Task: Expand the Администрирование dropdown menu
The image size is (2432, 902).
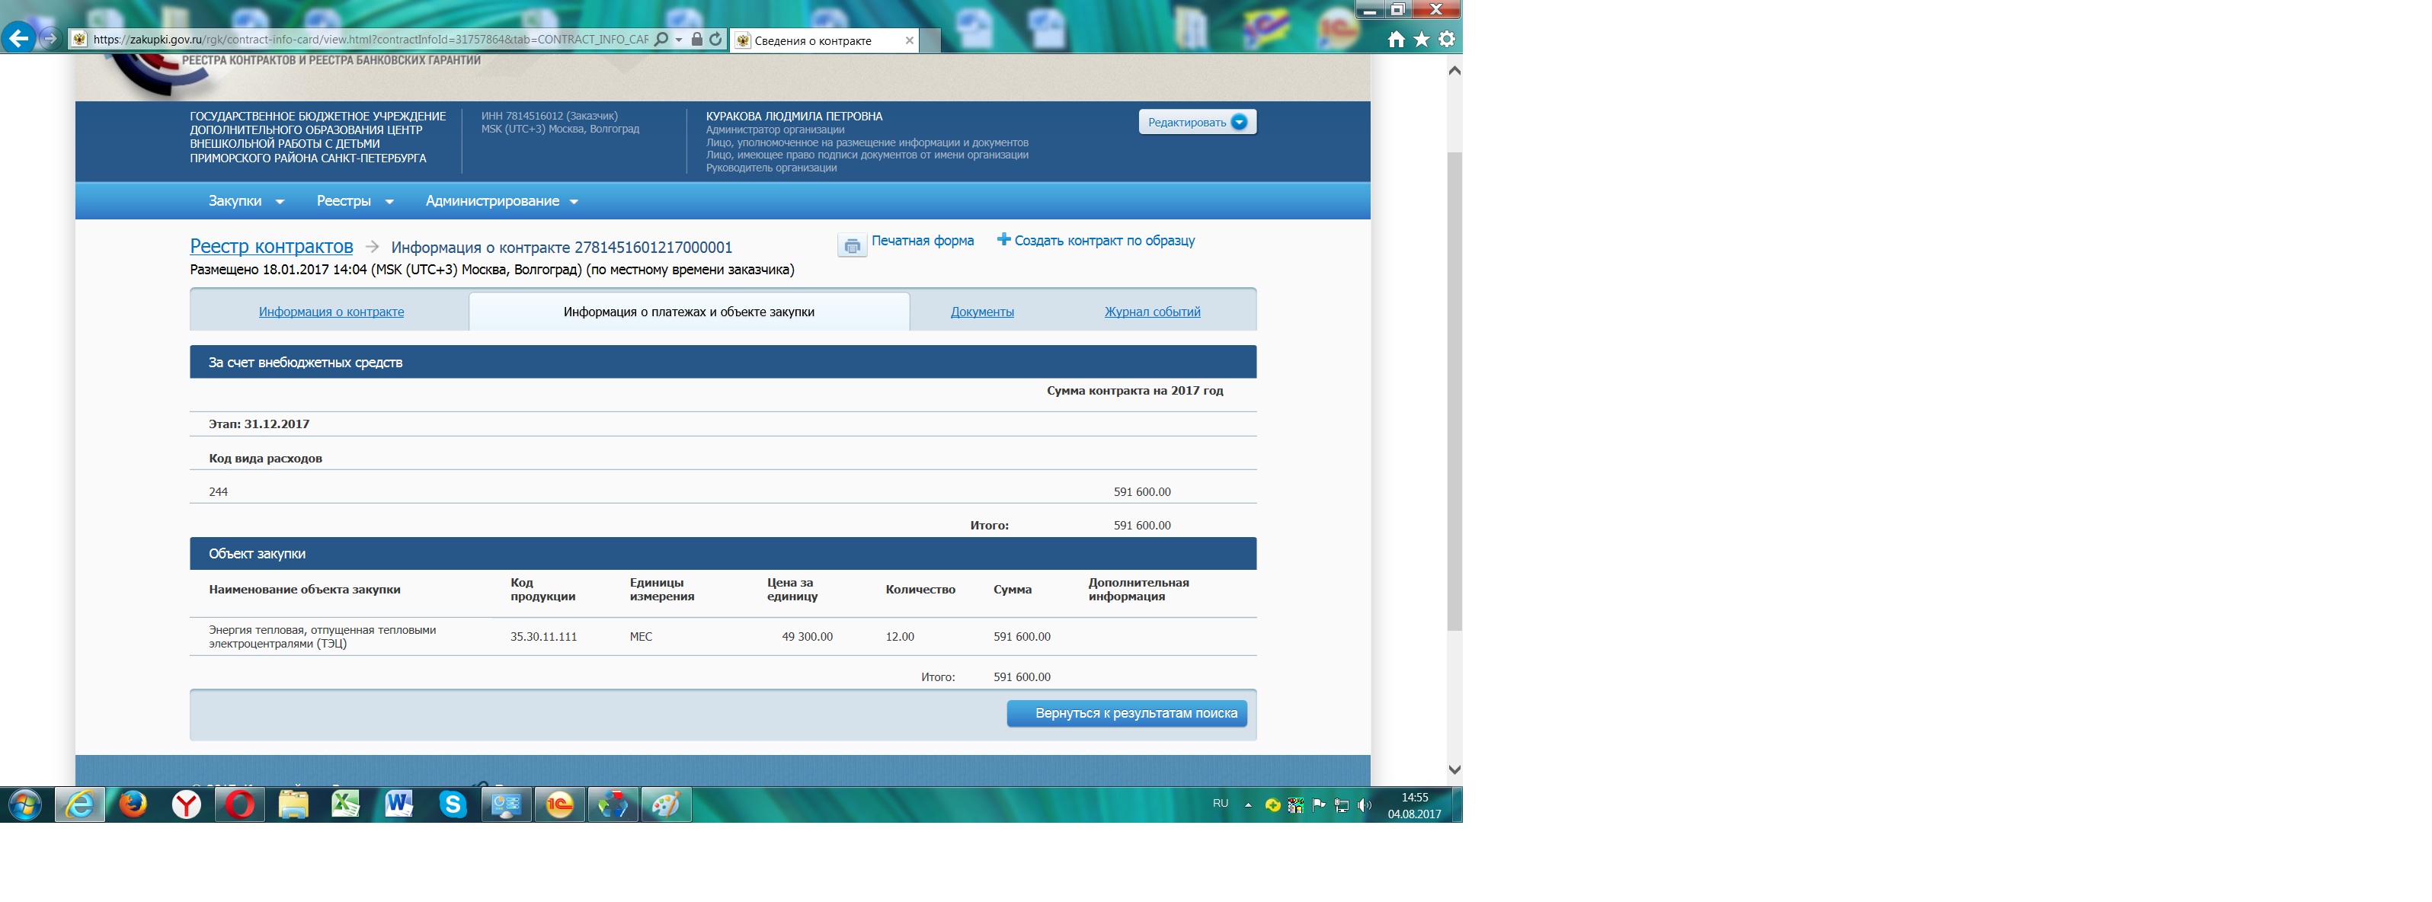Action: click(x=501, y=201)
